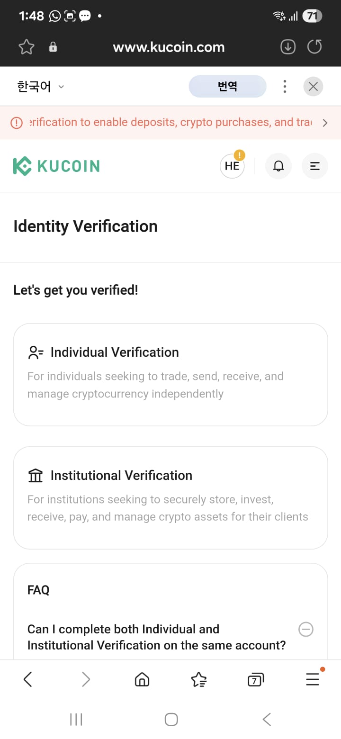
Task: Tap the KuCoin logo
Action: coord(56,166)
